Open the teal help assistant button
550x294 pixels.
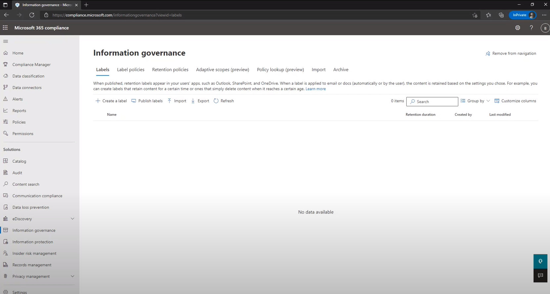540,261
